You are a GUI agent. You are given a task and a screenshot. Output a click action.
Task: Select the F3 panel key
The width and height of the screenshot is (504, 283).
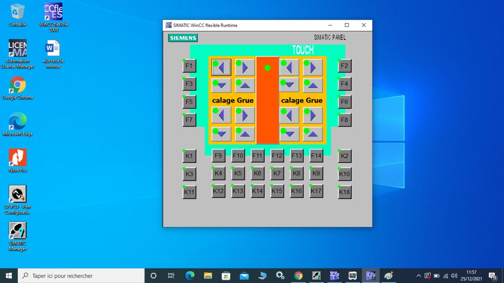(189, 84)
